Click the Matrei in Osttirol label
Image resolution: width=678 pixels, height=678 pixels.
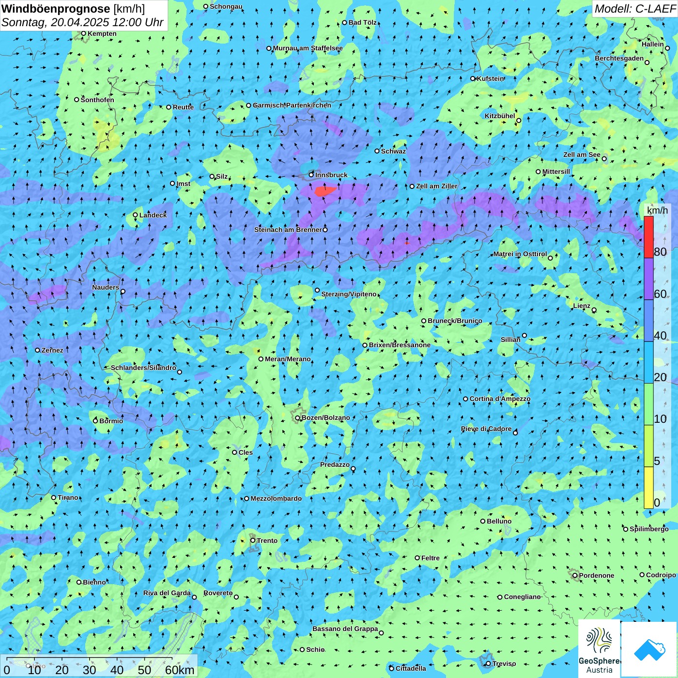(520, 254)
